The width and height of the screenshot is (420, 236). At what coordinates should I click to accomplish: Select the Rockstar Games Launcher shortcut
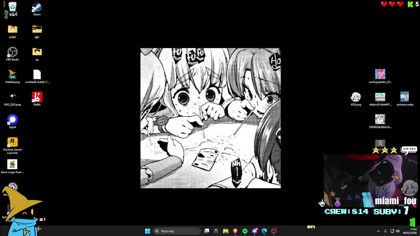click(x=12, y=146)
